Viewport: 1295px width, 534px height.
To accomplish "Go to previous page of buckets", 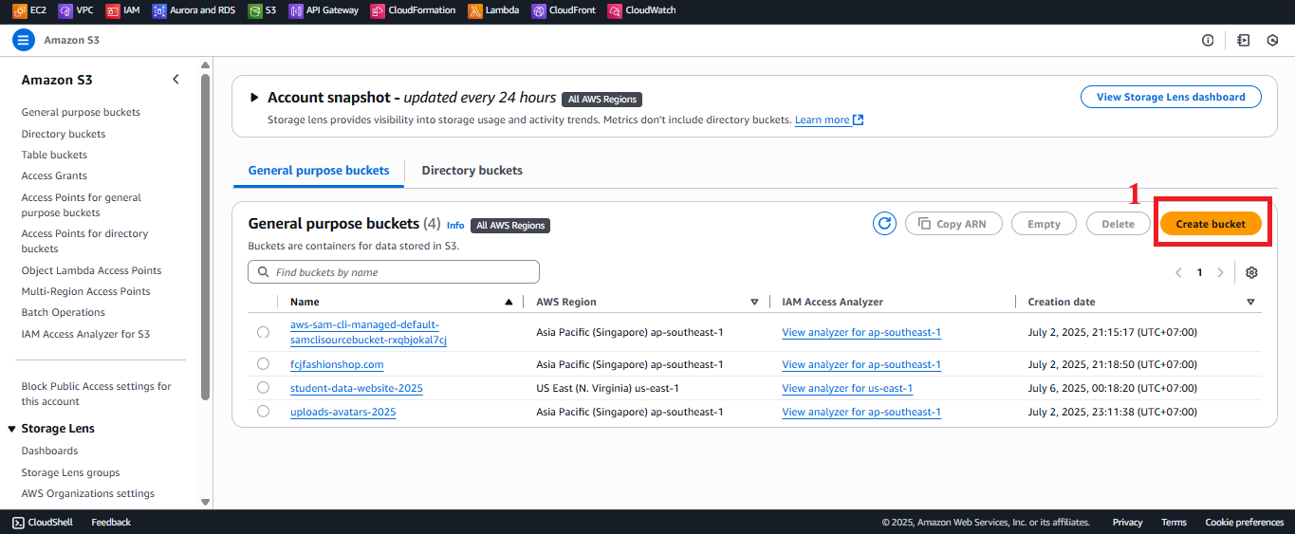I will [1178, 272].
